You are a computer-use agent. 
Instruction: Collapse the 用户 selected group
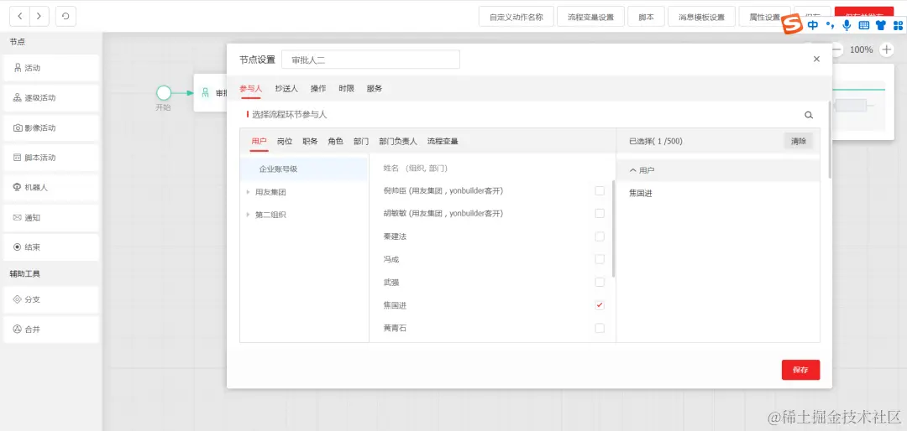[x=633, y=171]
